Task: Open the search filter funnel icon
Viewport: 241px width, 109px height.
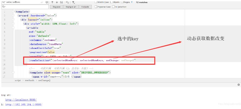Action: [73, 2]
